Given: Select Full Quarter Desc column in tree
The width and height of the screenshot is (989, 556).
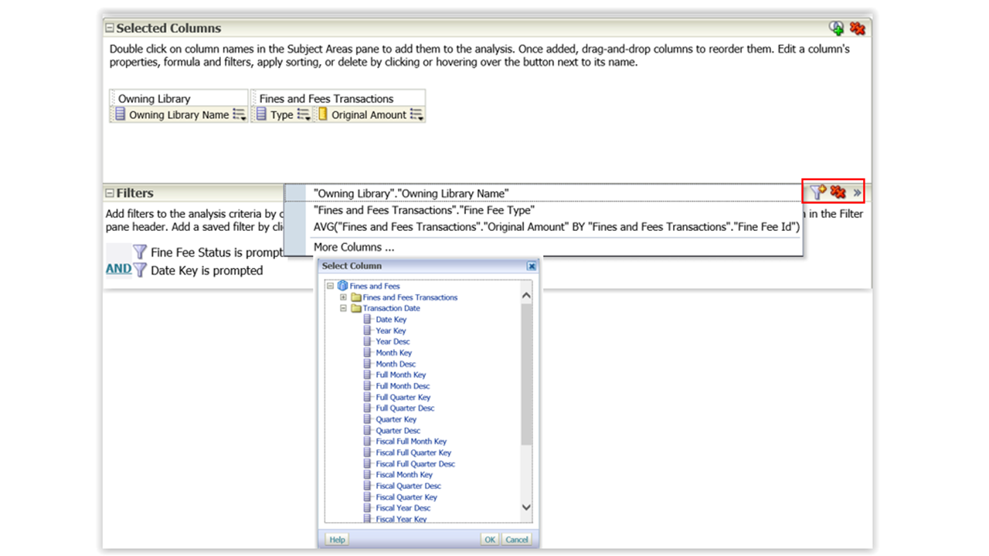Looking at the screenshot, I should click(405, 409).
